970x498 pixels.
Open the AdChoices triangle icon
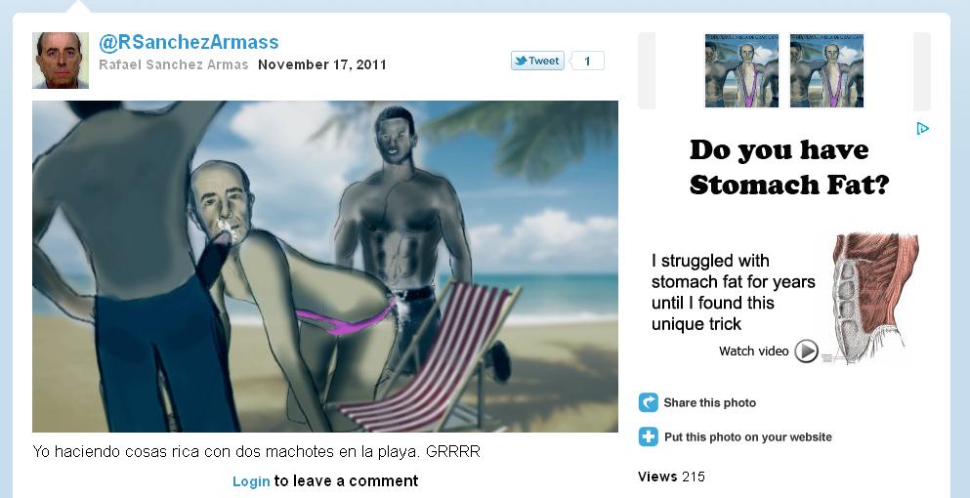[x=922, y=128]
